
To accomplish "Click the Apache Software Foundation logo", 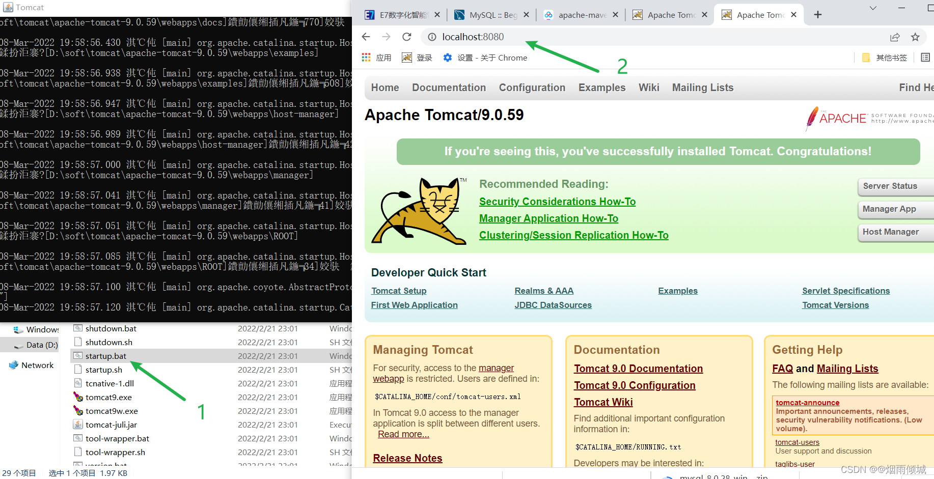I will tap(869, 118).
